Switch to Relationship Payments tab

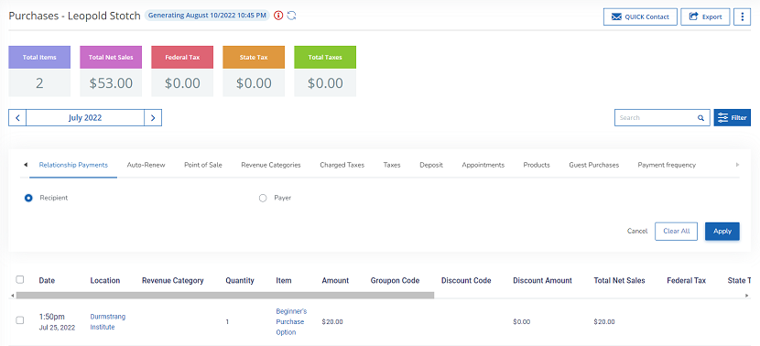[x=73, y=165]
